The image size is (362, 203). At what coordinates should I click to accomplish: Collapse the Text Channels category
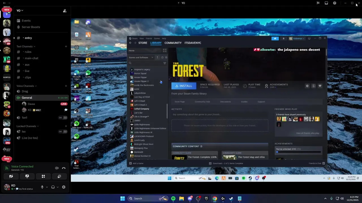coord(26,47)
